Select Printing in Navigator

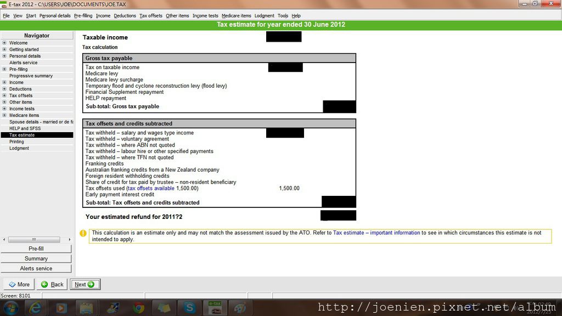click(16, 142)
